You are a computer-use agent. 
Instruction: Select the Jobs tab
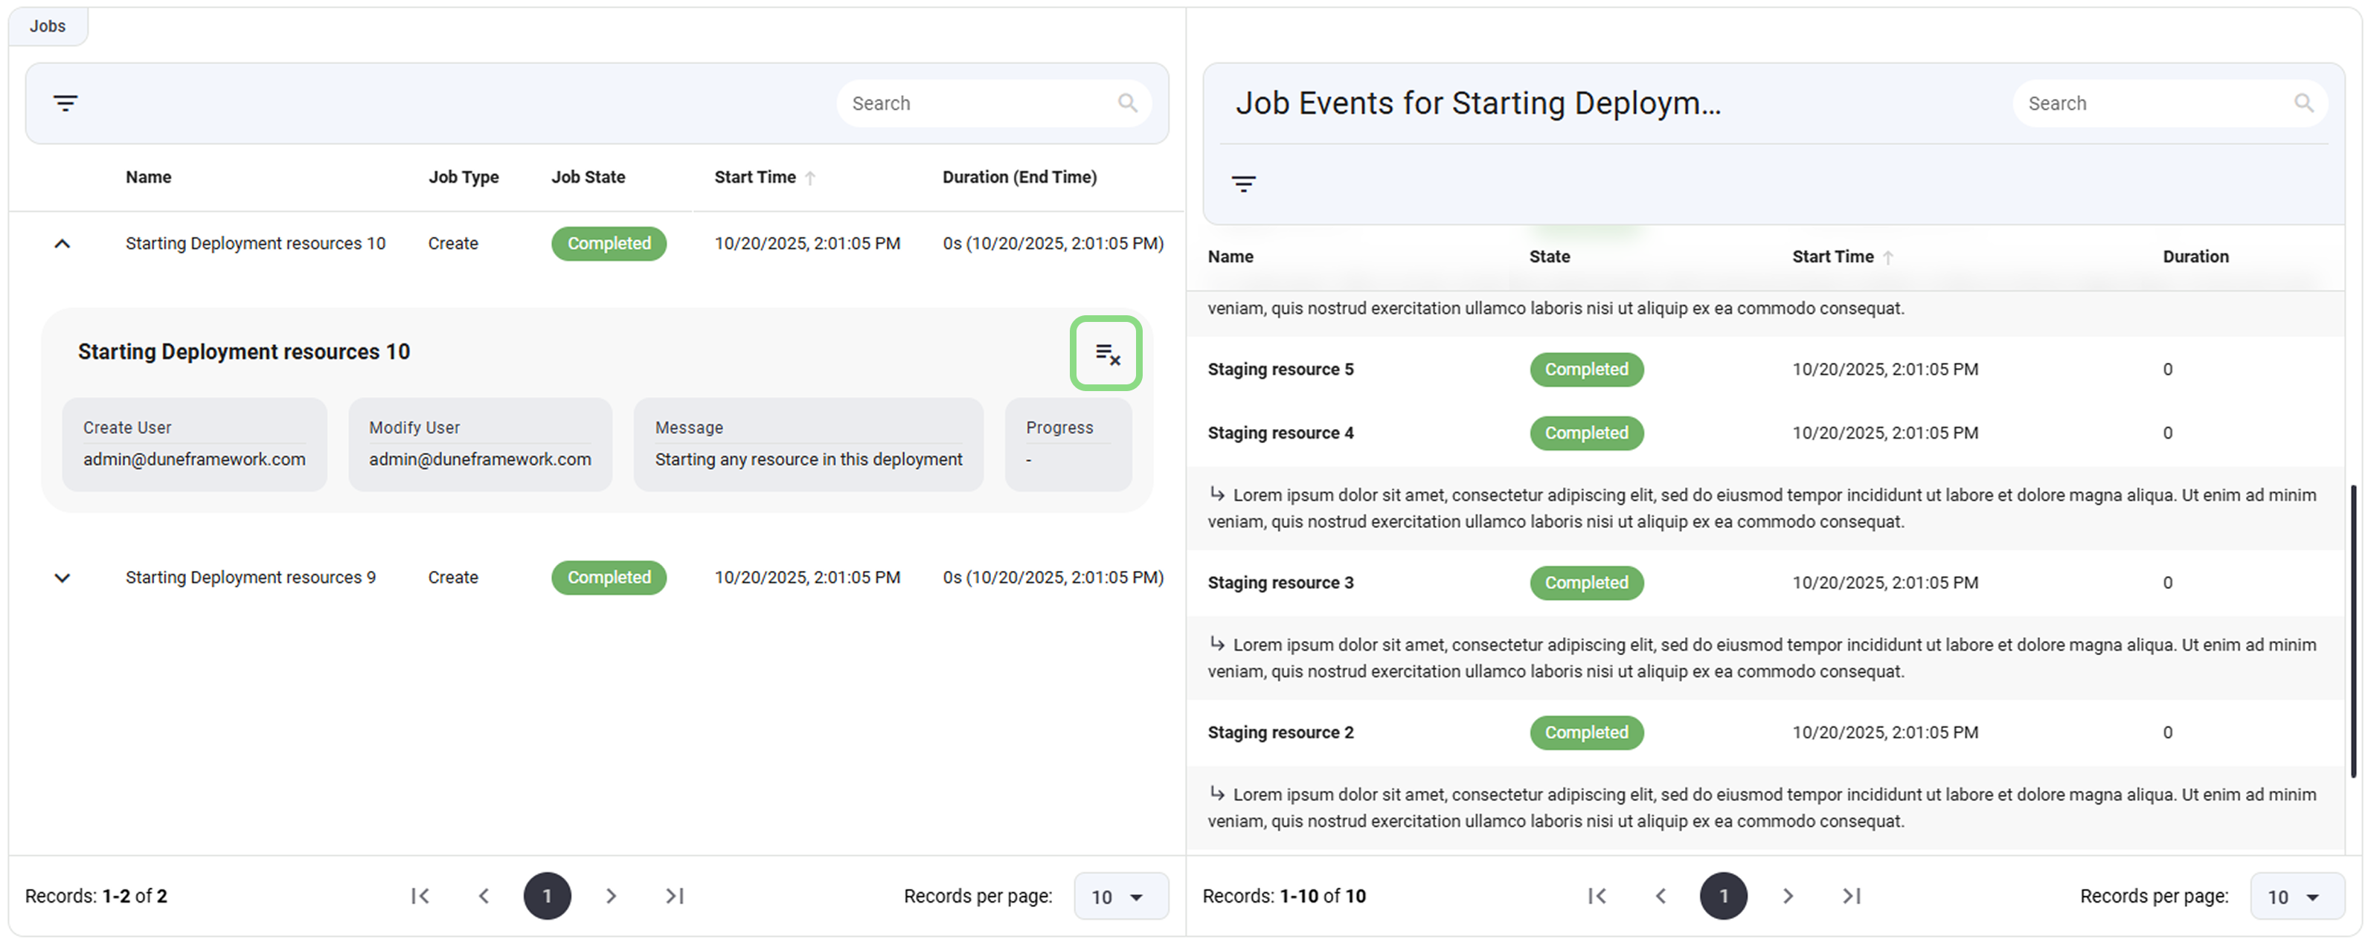(x=48, y=26)
